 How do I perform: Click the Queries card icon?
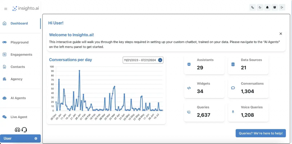click(189, 112)
